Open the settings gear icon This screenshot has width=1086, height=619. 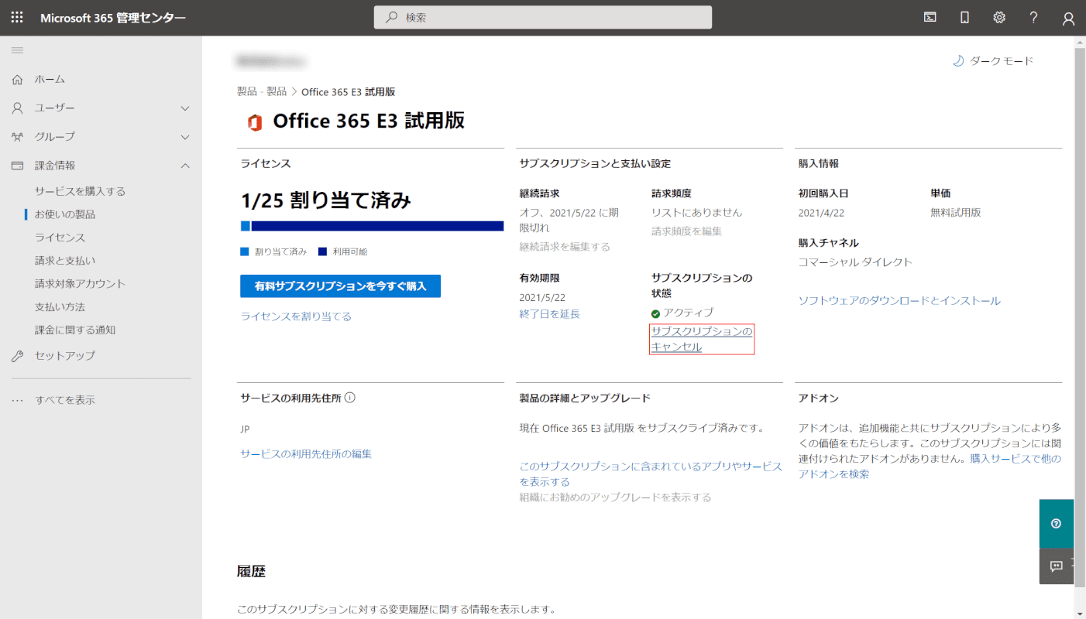click(999, 18)
